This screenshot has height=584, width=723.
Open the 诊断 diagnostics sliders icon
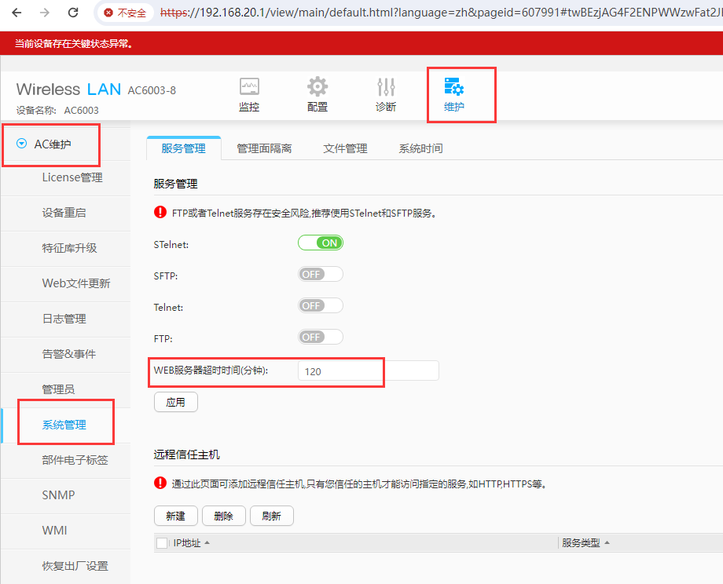pyautogui.click(x=386, y=86)
